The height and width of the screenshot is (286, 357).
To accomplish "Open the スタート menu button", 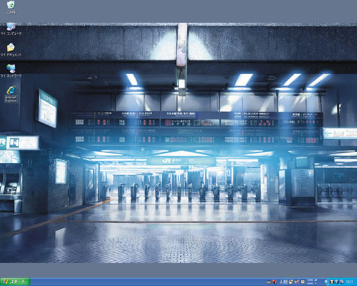I will (x=15, y=281).
